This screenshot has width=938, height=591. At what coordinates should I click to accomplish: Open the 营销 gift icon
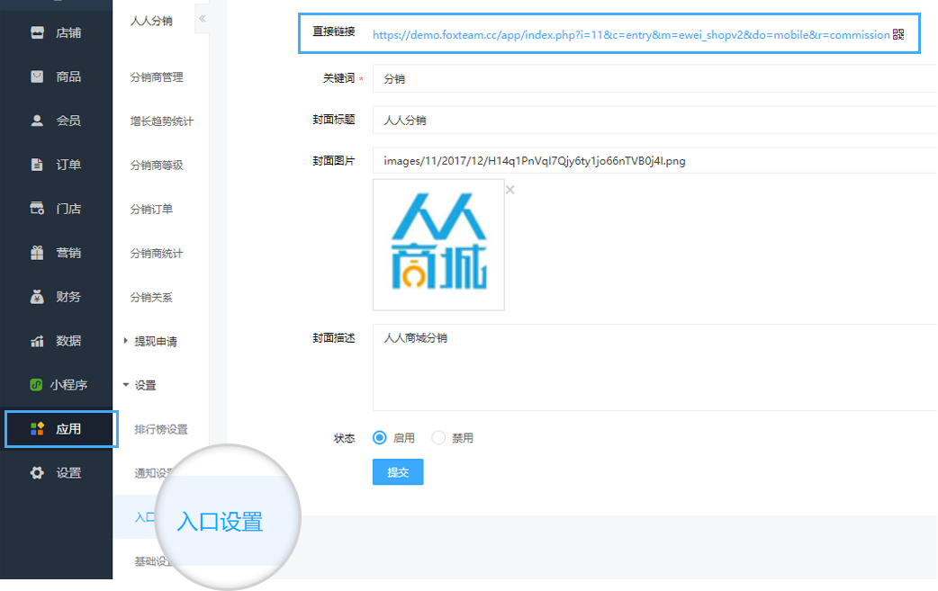tap(37, 253)
